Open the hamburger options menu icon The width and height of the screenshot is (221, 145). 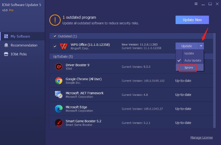click(x=196, y=4)
